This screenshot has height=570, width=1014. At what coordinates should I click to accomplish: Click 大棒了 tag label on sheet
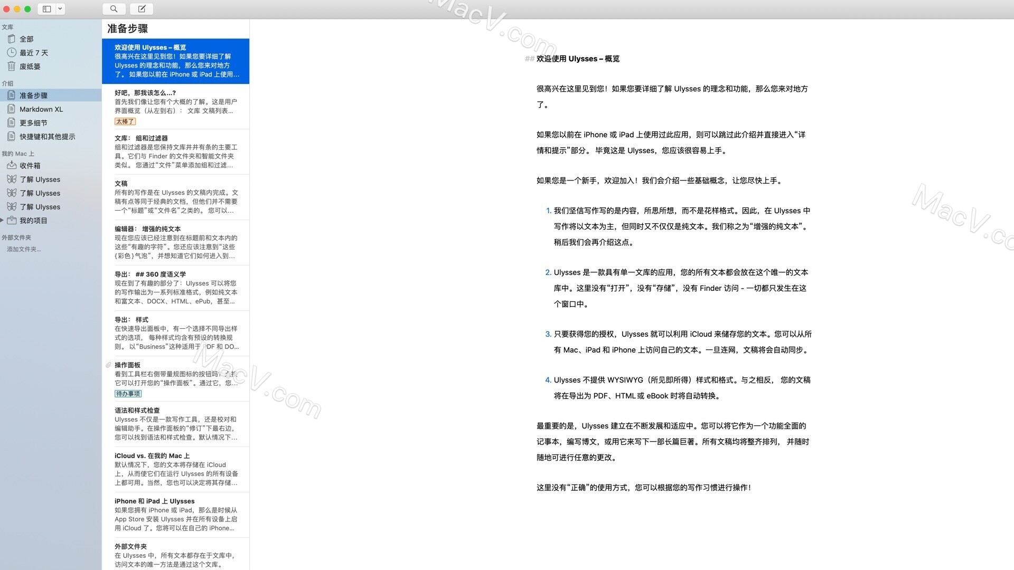point(125,121)
